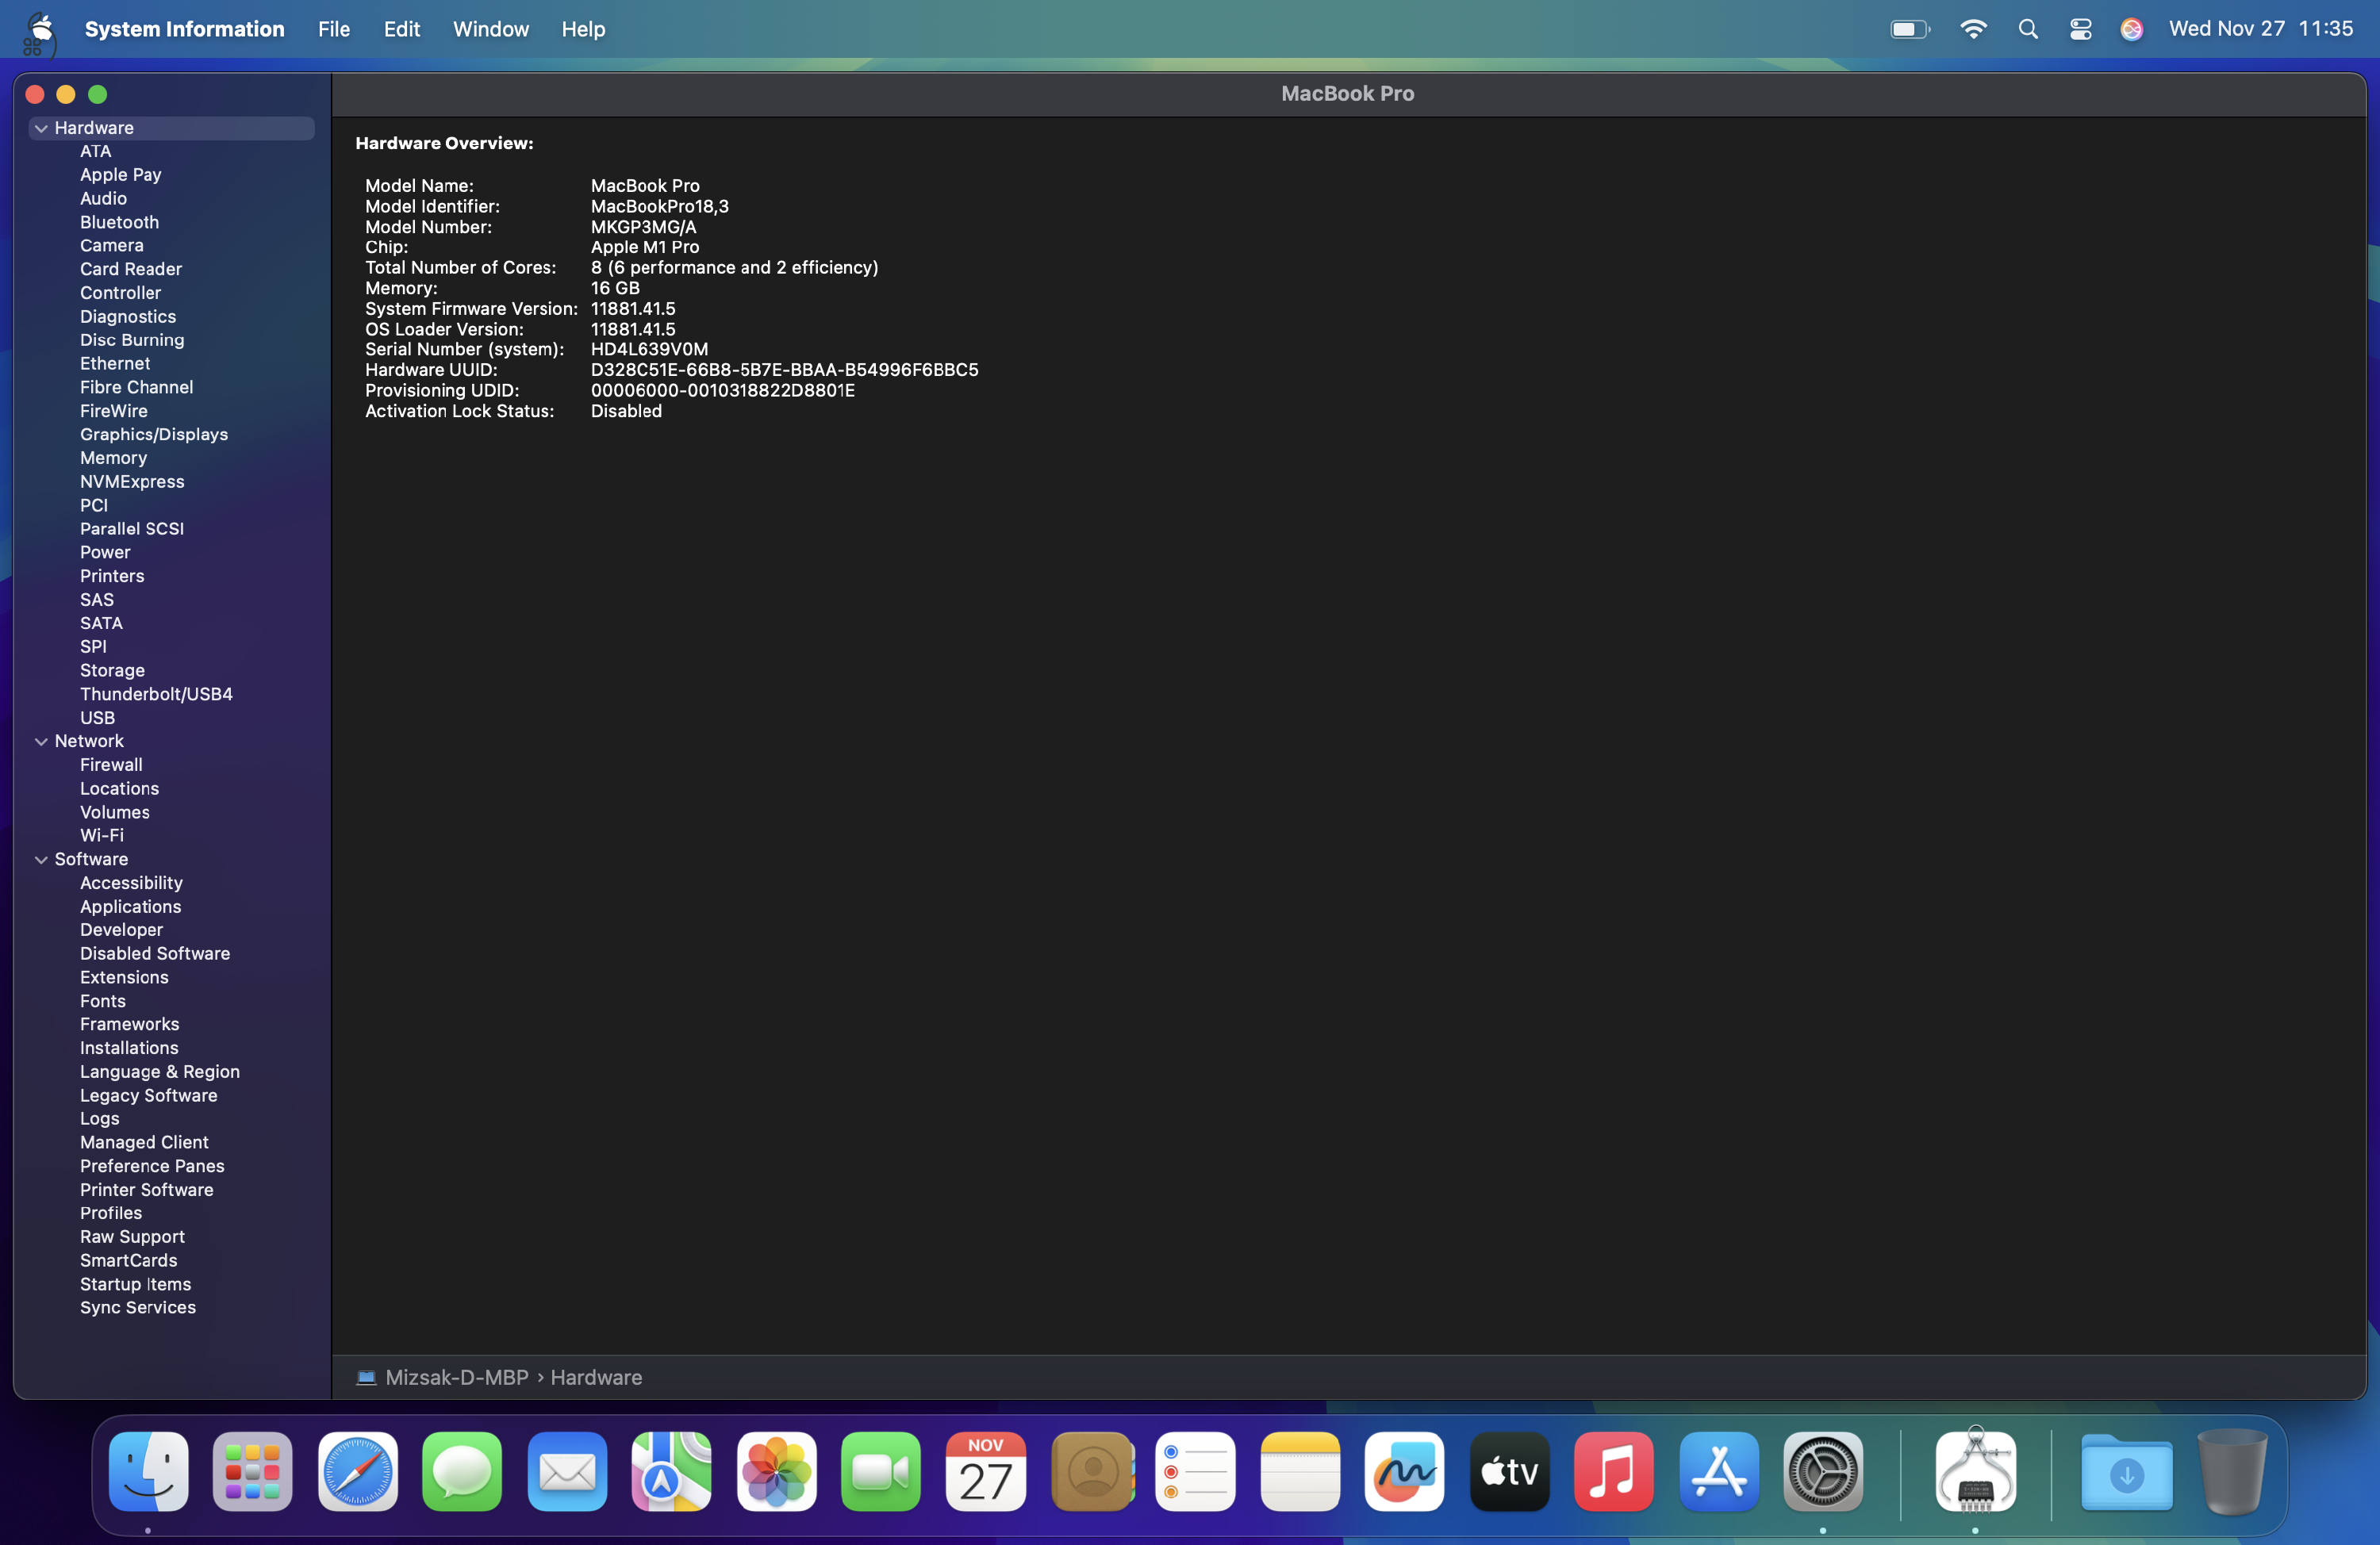Launch Safari from the Dock

(357, 1471)
